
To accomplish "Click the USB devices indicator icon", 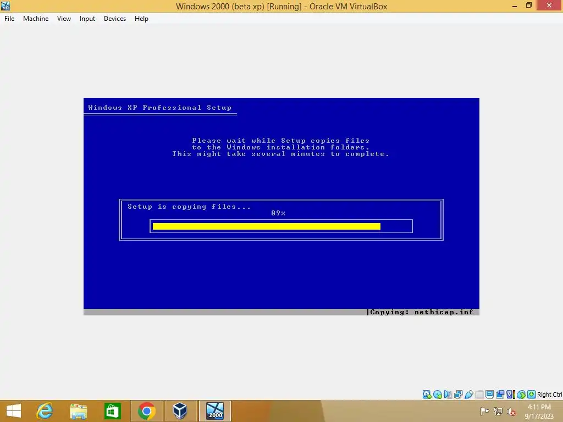I will 468,395.
